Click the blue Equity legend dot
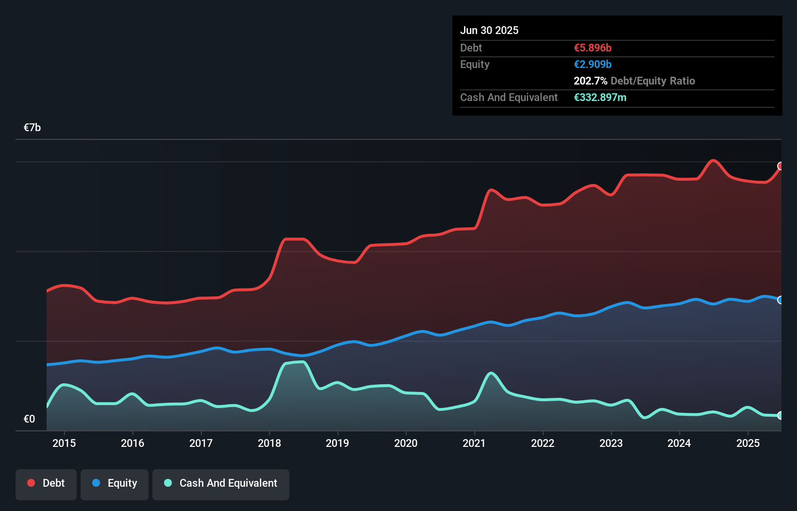Viewport: 797px width, 511px height. 95,483
